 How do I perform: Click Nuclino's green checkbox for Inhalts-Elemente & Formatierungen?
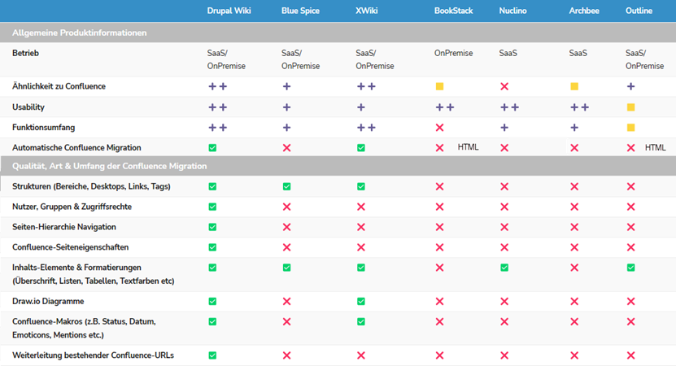coord(504,268)
